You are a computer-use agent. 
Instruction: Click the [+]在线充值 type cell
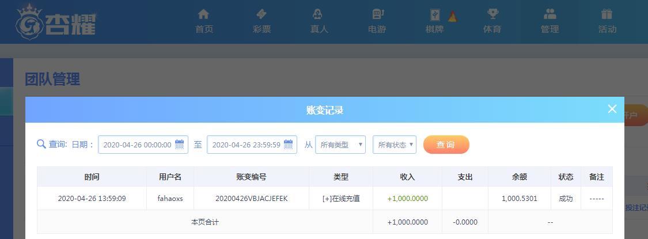(x=341, y=199)
